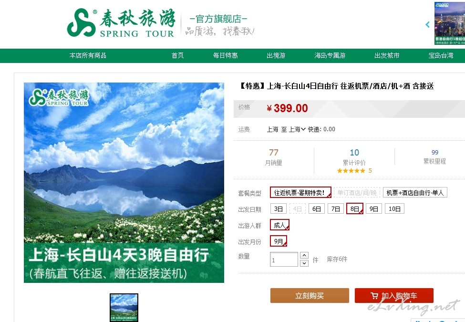This screenshot has height=322, width=465.
Task: Choose departure date 10日
Action: click(394, 209)
